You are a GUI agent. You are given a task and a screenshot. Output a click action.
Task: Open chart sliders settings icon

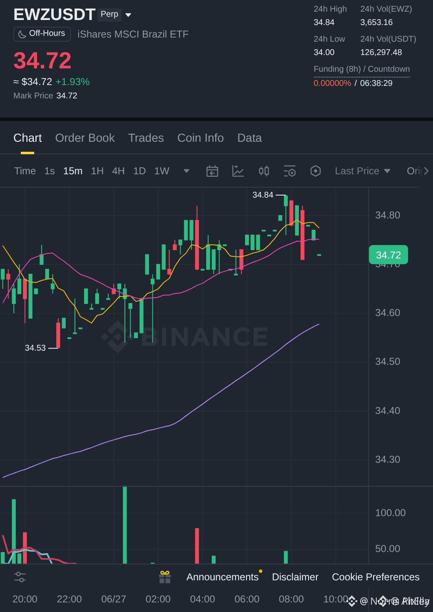(20, 577)
